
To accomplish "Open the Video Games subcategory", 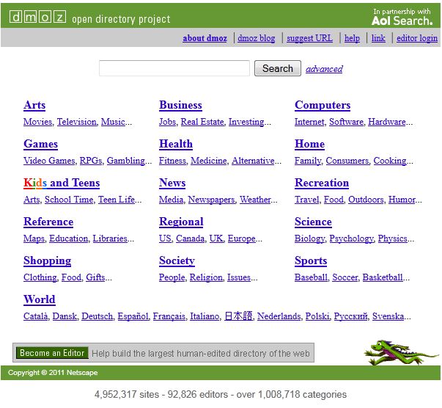I will pos(49,161).
